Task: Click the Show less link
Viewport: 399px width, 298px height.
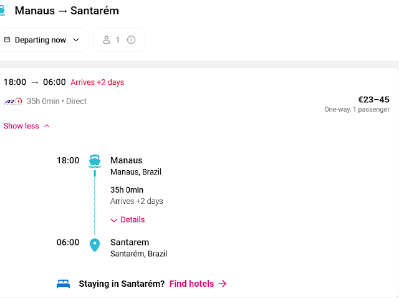Action: coord(21,126)
